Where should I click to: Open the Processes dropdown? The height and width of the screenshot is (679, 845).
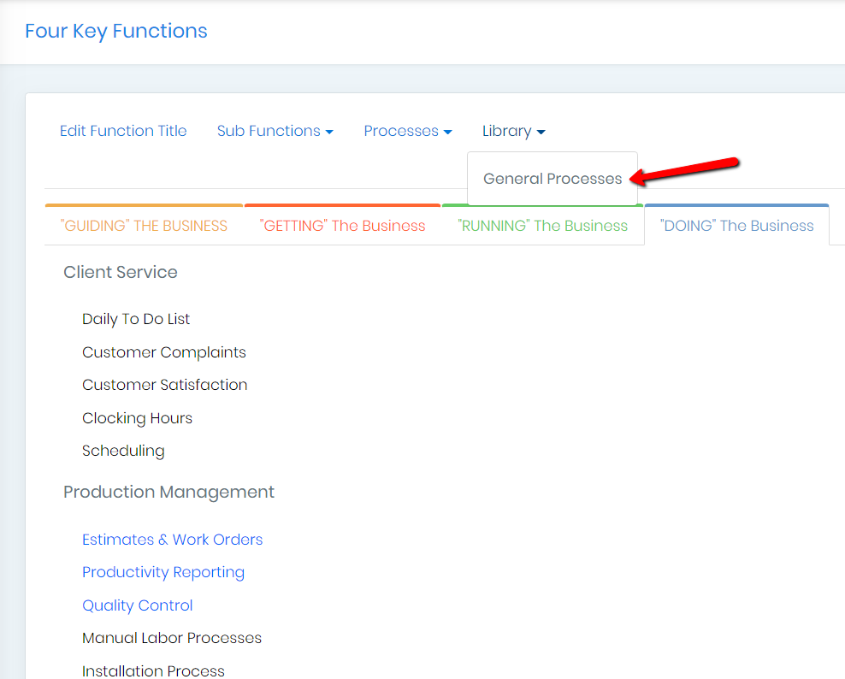408,131
